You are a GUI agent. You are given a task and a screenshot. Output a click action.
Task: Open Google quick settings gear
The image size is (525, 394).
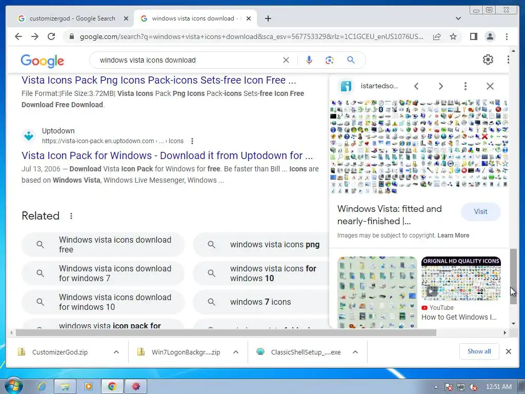[488, 60]
